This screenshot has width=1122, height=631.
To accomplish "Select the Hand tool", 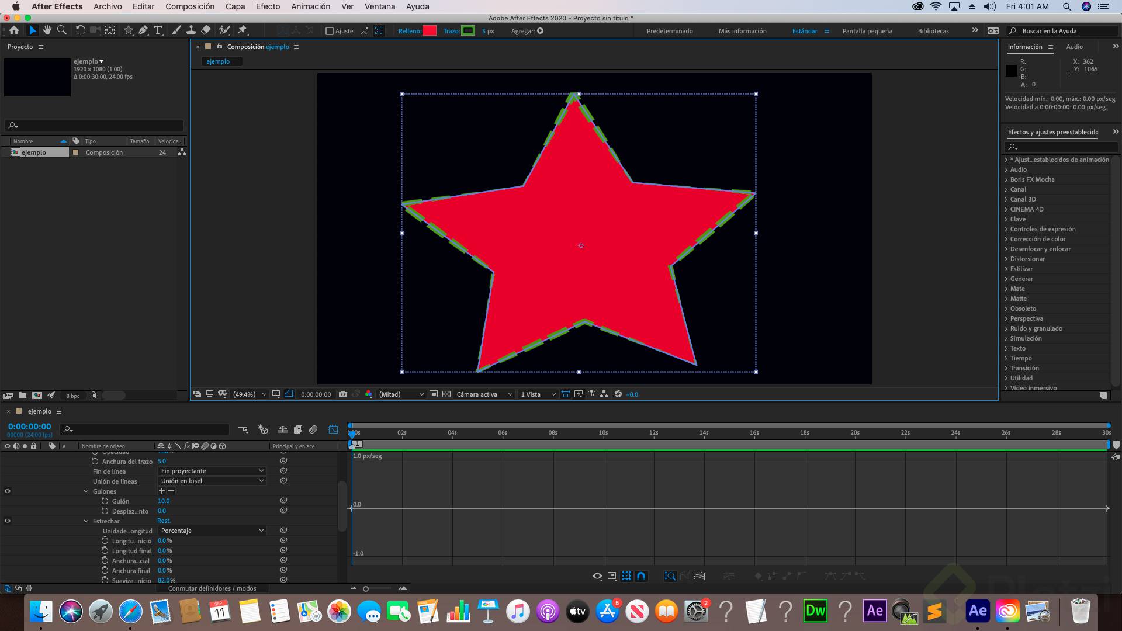I will pos(47,30).
